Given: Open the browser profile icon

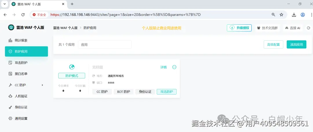Looking at the screenshot, I should click(x=303, y=15).
